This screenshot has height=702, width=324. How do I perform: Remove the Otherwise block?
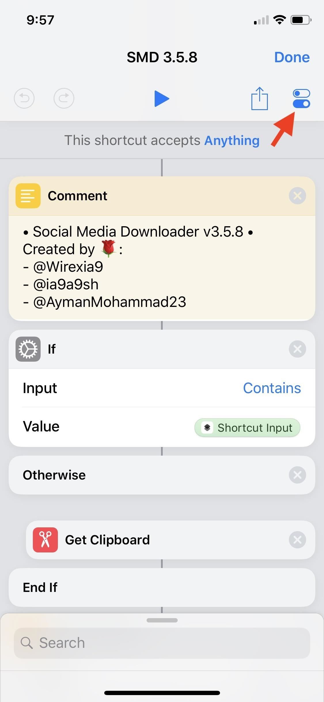(x=297, y=475)
